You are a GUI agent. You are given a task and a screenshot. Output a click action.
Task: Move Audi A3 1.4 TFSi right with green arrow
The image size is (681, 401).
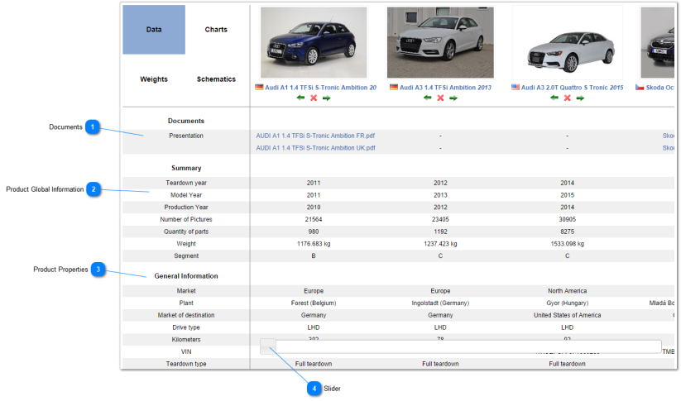coord(453,98)
